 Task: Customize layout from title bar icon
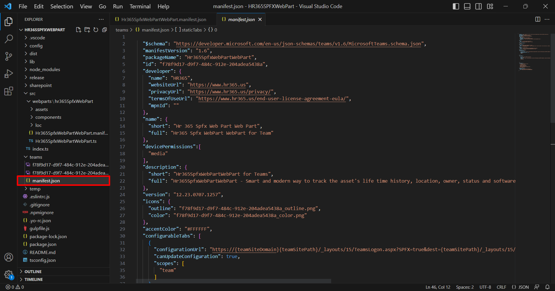pos(490,6)
